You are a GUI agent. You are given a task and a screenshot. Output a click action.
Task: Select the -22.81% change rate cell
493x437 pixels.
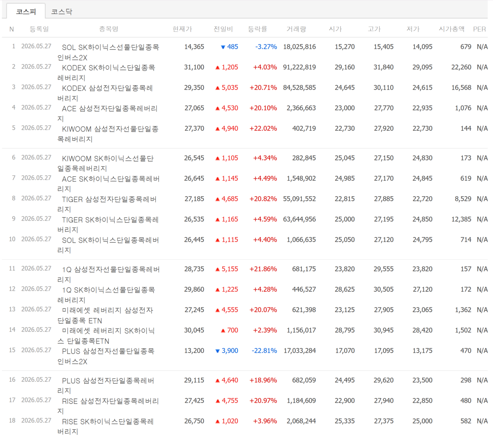265,351
